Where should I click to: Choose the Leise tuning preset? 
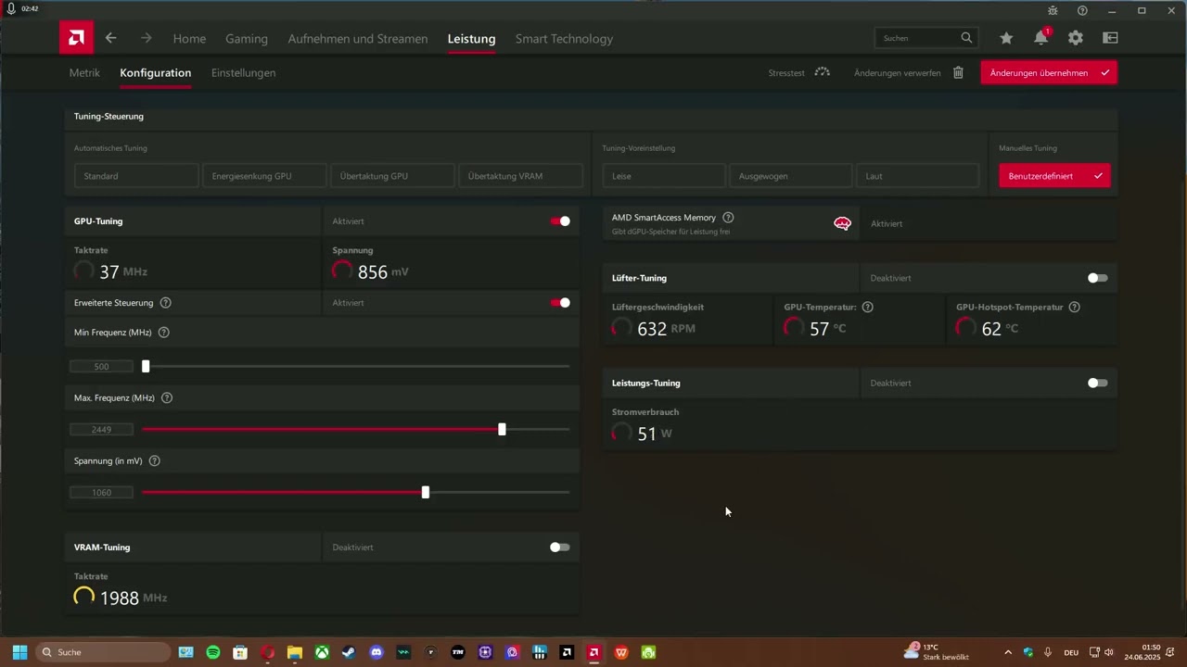(664, 176)
